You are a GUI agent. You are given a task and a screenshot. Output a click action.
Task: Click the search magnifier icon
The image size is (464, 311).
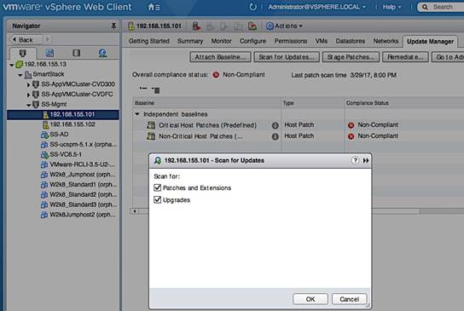(x=425, y=7)
